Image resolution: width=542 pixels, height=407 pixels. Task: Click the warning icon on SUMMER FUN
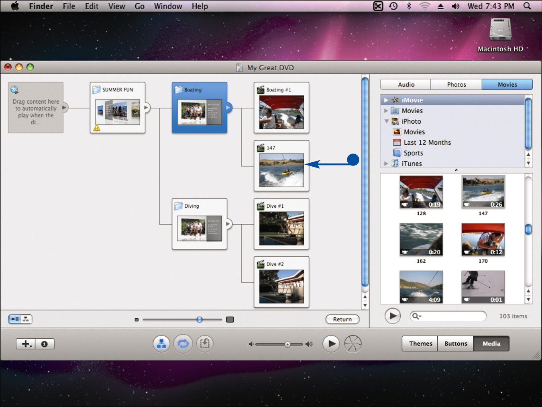point(97,128)
